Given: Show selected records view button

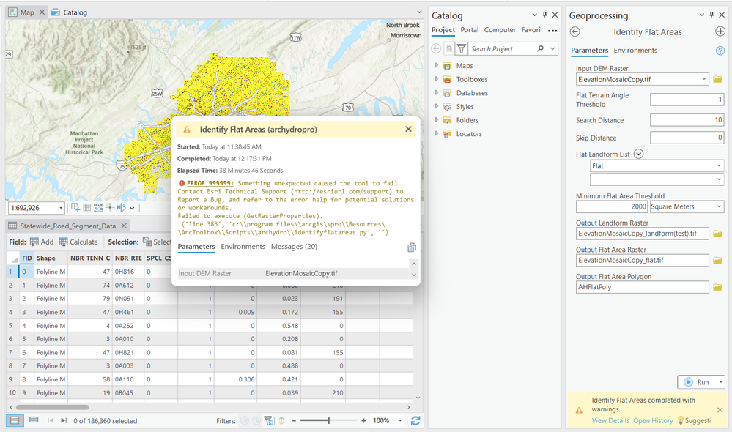Looking at the screenshot, I should (x=34, y=420).
